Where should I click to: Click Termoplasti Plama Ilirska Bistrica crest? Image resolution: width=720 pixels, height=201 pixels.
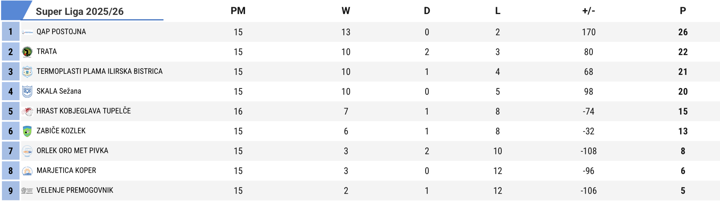click(x=27, y=72)
